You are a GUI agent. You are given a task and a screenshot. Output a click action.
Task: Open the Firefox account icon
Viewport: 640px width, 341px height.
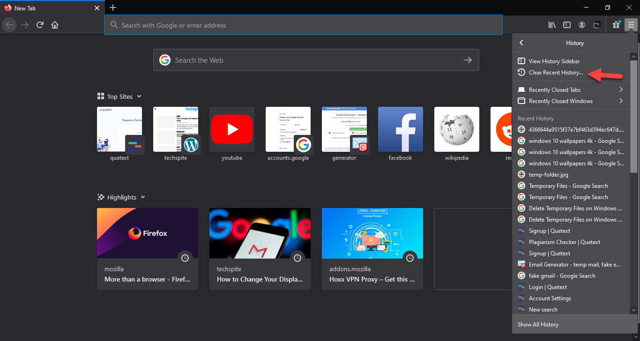point(581,25)
